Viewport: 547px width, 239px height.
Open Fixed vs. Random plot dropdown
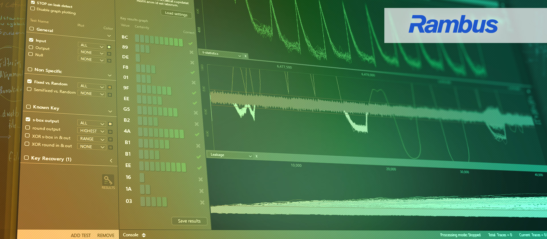click(91, 86)
